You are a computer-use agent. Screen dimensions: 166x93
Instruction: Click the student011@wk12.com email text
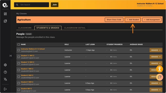(30, 58)
